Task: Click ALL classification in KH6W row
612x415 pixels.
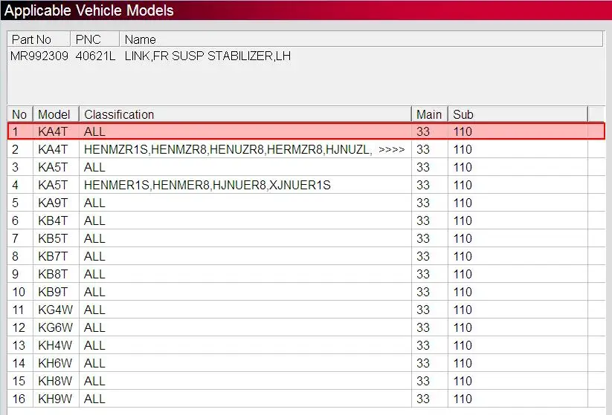Action: [94, 363]
